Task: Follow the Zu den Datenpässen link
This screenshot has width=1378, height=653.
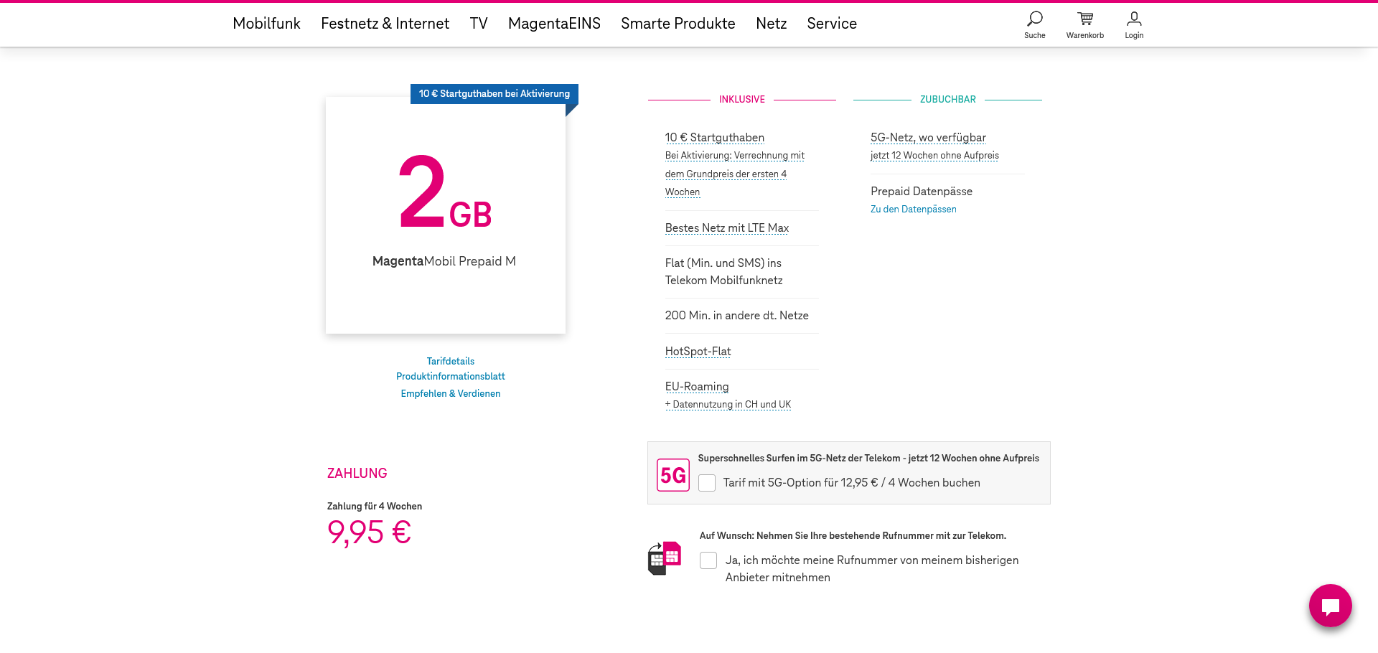Action: tap(913, 209)
